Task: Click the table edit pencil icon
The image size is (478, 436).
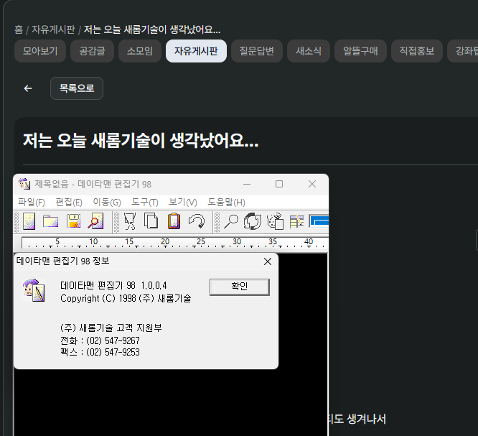Action: 296,221
